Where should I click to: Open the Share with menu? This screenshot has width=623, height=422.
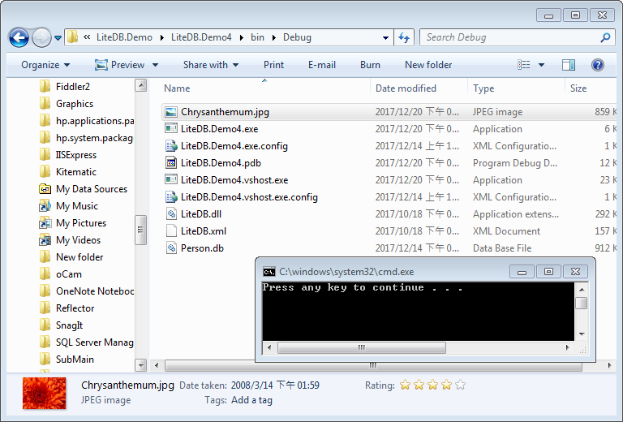(211, 65)
